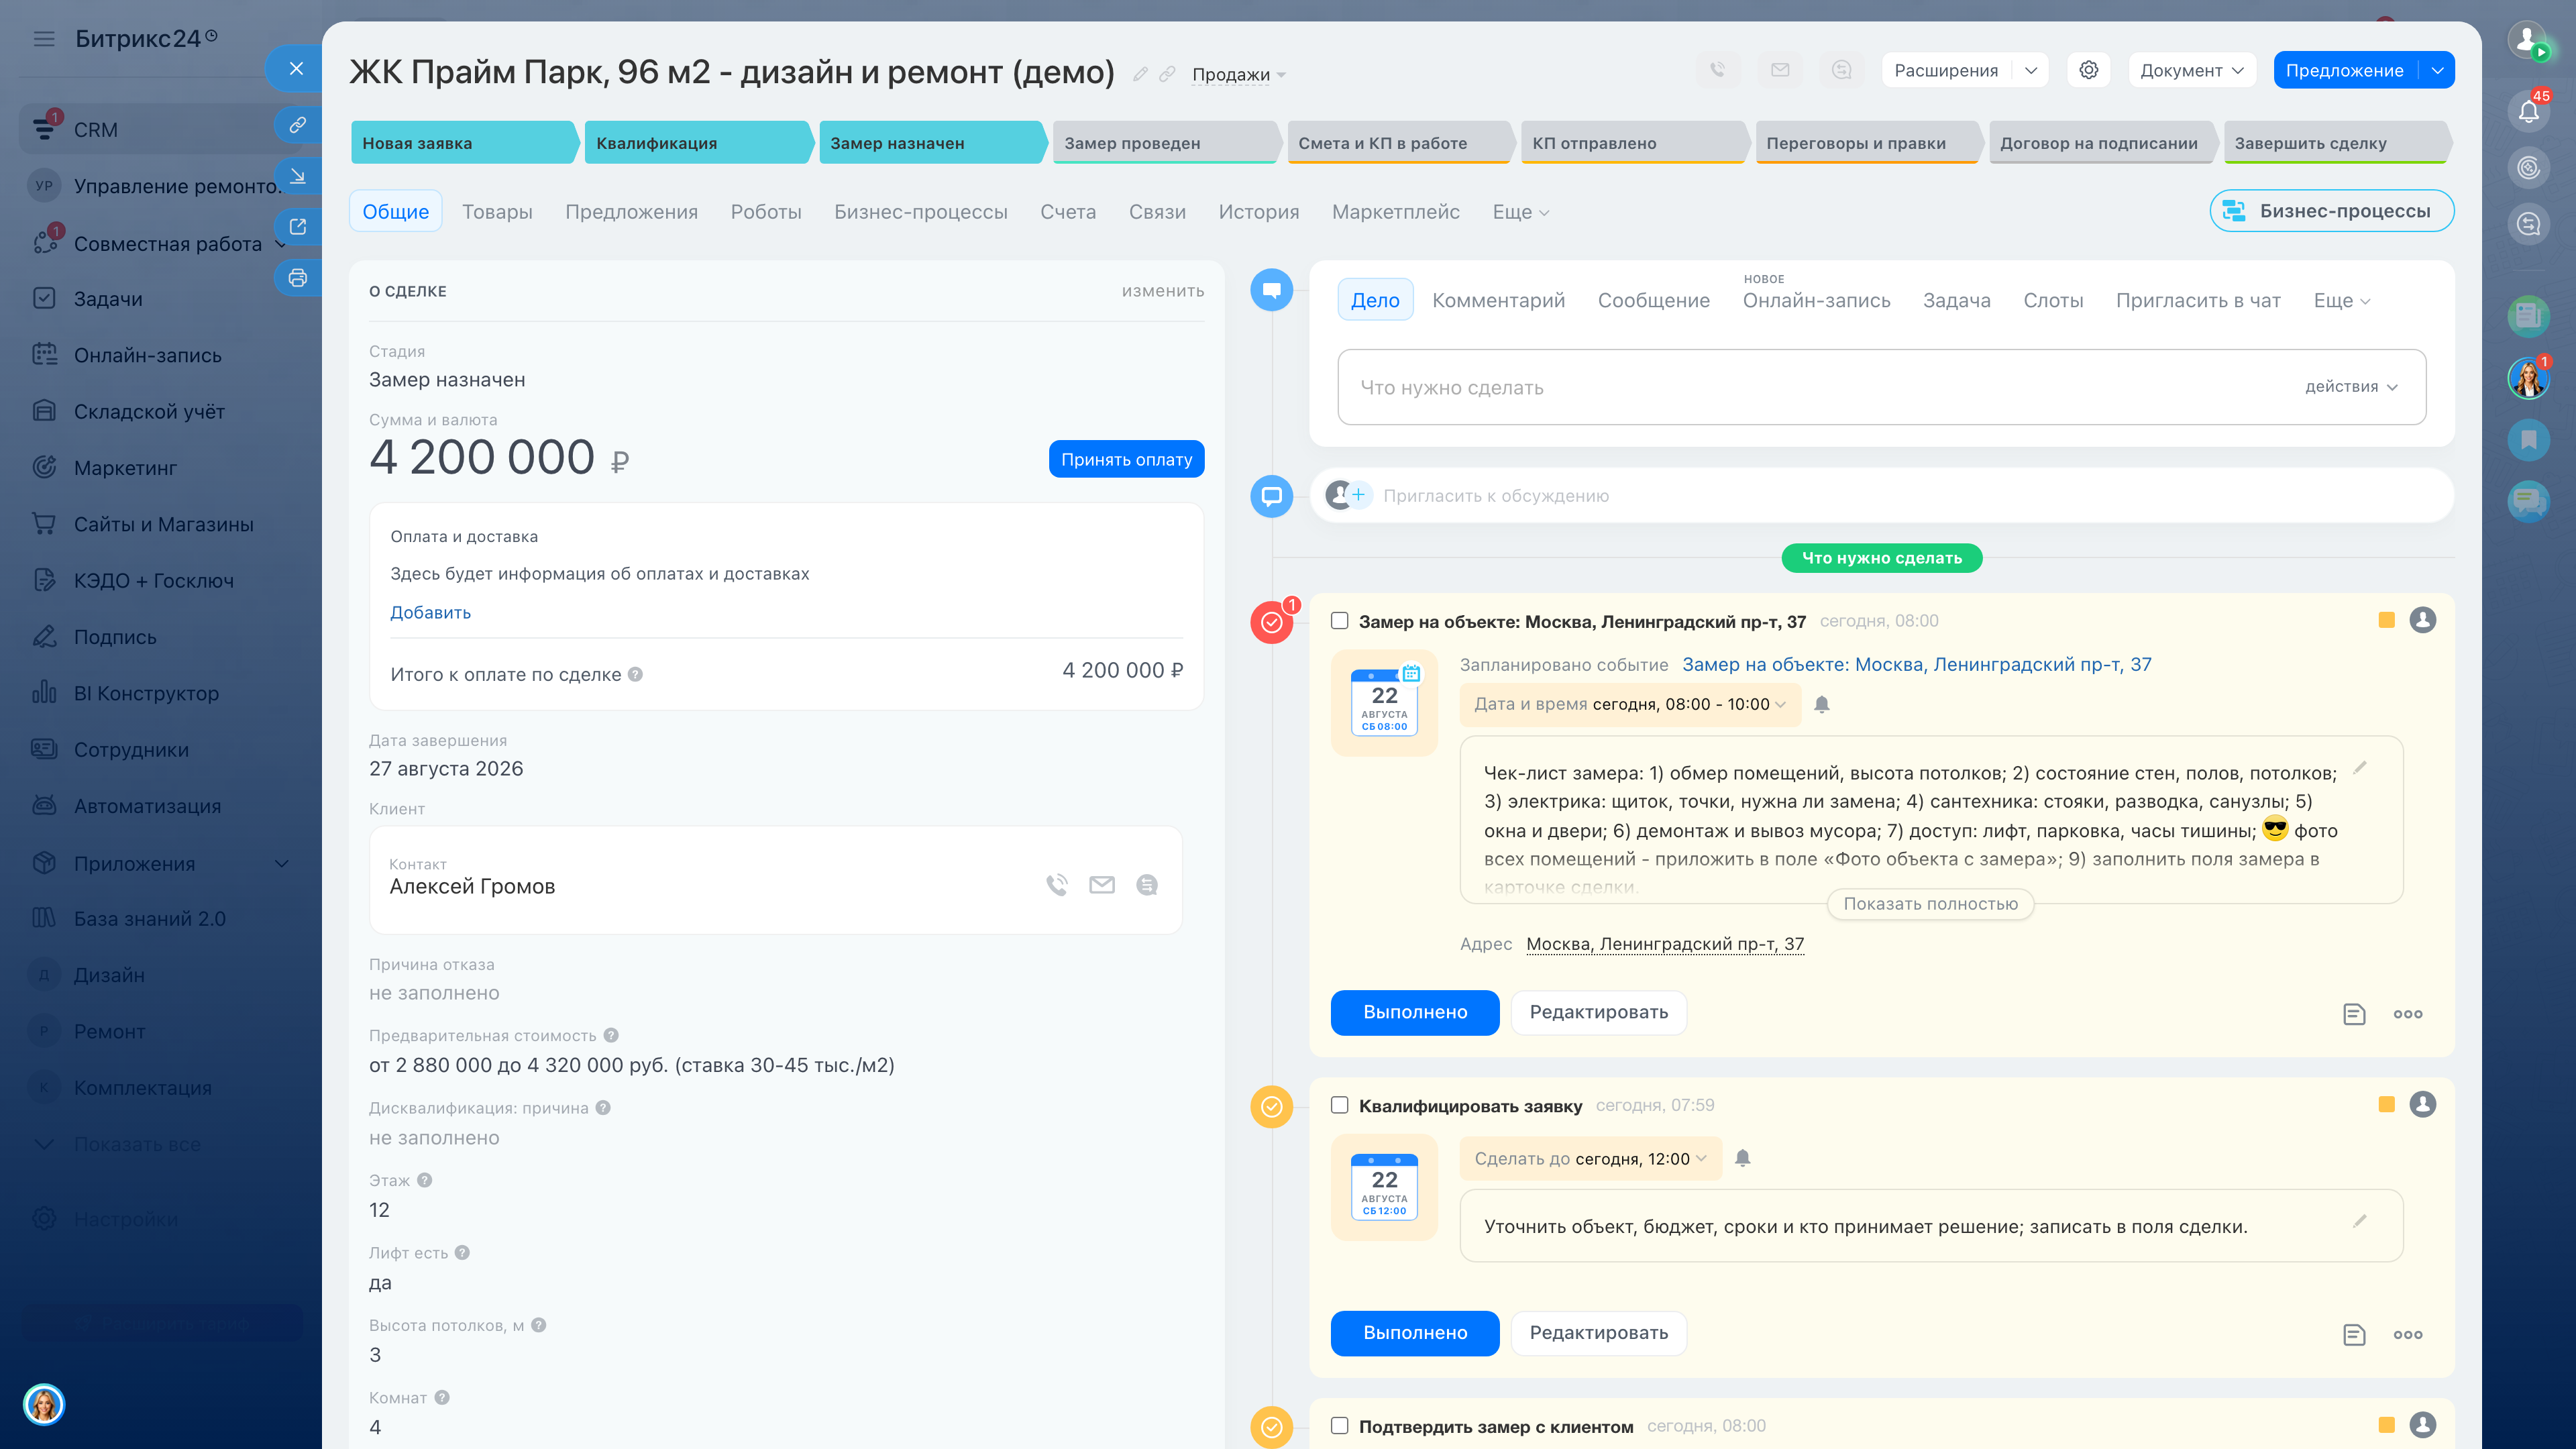
Task: Open deal in new window side icon
Action: (297, 227)
